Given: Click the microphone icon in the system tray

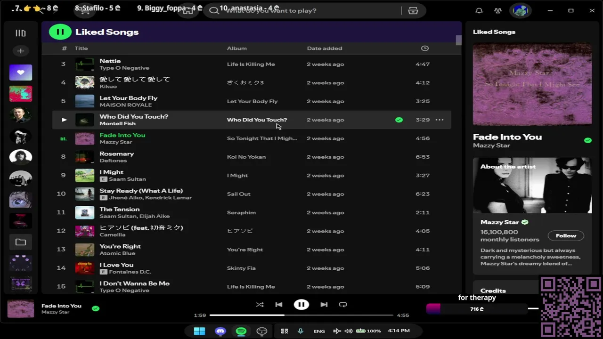Looking at the screenshot, I should point(300,331).
